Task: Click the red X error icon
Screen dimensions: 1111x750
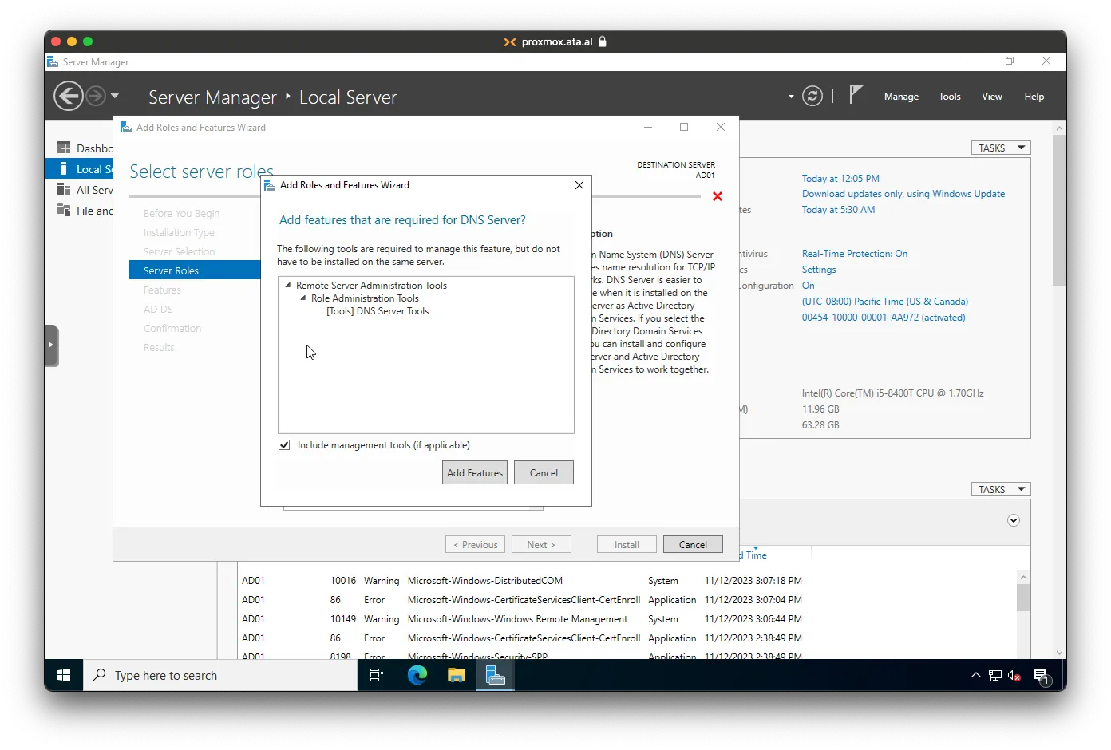Action: (x=718, y=196)
